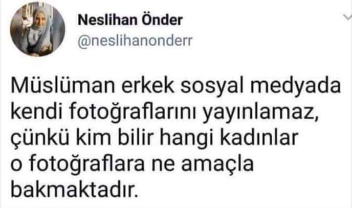Expand the tweet options chevron menu

pos(348,17)
